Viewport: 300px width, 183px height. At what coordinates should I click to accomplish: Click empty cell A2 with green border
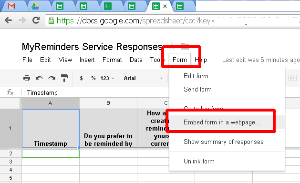[x=51, y=153]
